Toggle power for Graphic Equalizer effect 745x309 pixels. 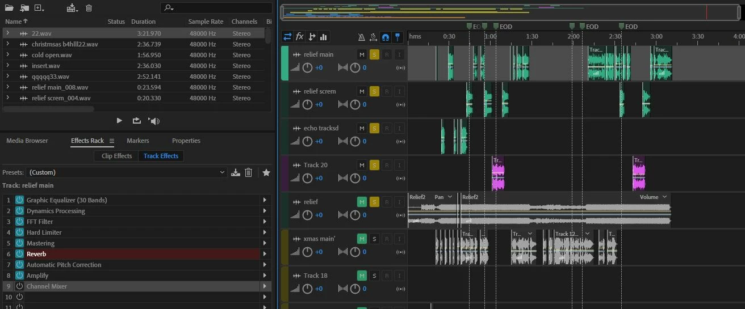click(19, 200)
